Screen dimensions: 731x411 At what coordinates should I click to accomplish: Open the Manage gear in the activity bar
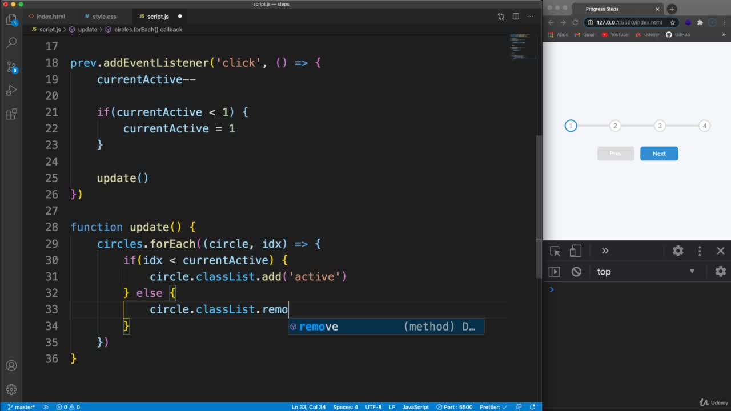pyautogui.click(x=11, y=390)
